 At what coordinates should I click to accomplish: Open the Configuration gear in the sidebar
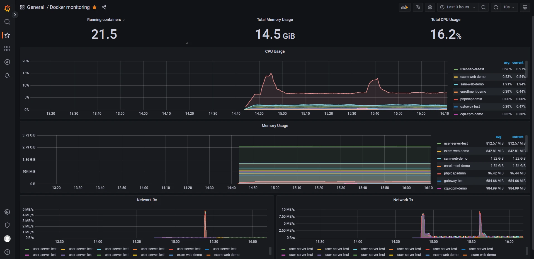click(7, 212)
